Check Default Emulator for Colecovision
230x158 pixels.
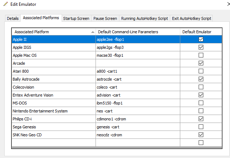coord(201,87)
